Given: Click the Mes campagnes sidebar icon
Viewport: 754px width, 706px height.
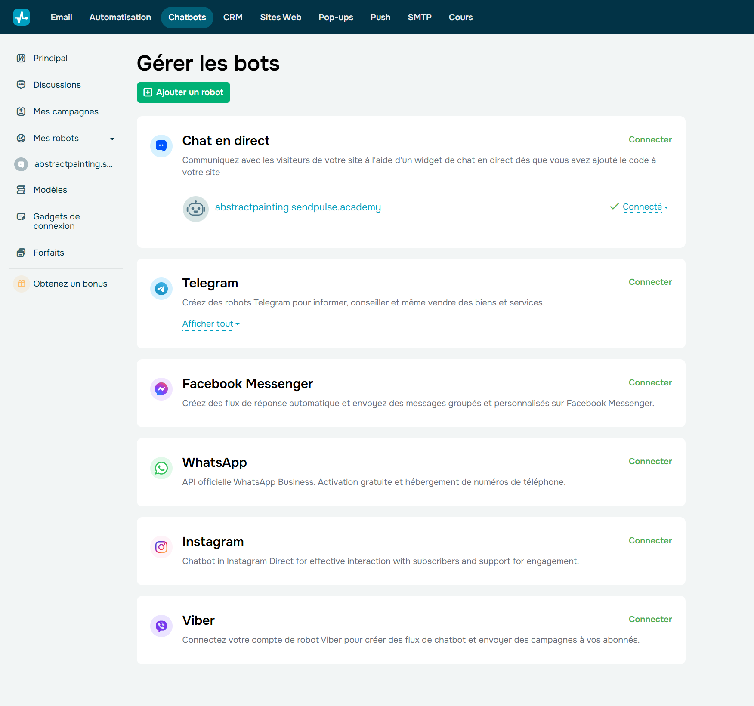Looking at the screenshot, I should 21,111.
